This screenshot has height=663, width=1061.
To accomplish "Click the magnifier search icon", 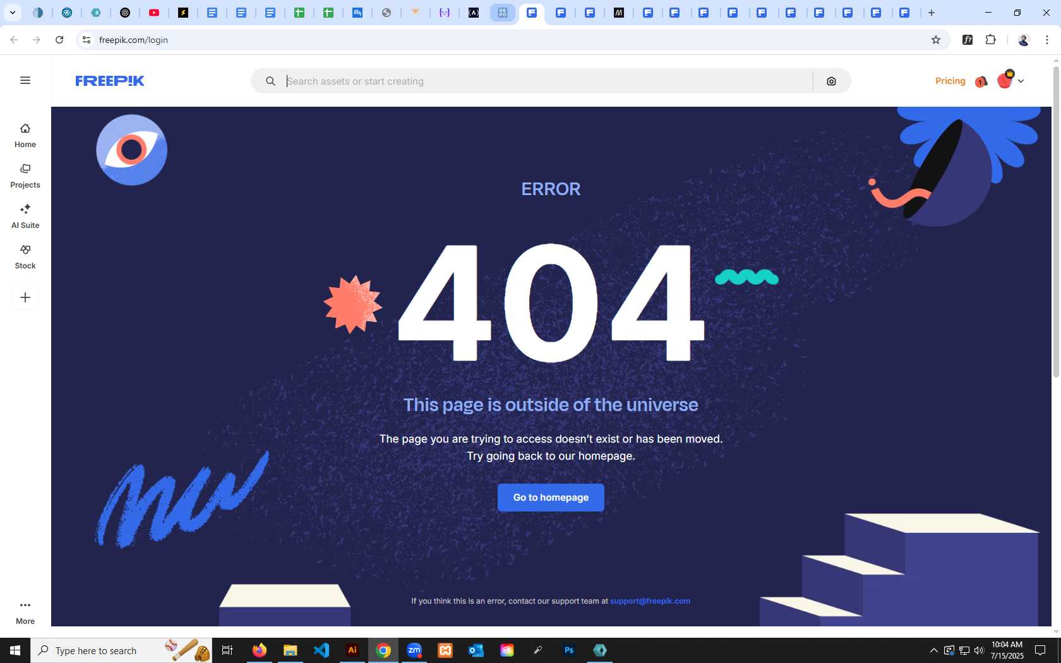I will click(x=270, y=81).
